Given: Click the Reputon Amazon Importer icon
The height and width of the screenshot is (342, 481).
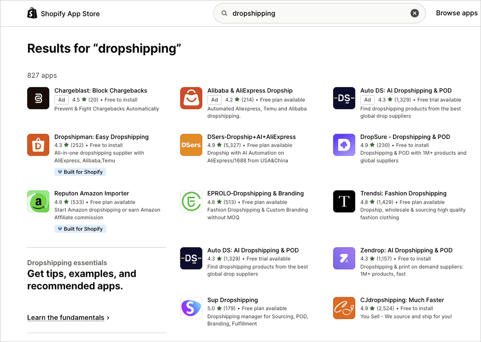Looking at the screenshot, I should point(38,201).
